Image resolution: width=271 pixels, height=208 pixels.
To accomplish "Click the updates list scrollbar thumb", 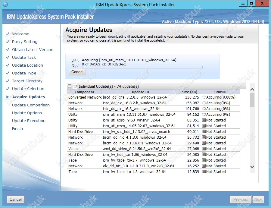I will tap(252, 100).
